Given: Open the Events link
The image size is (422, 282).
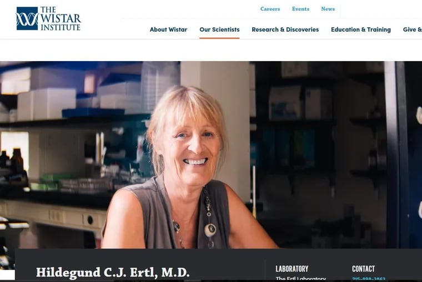Looking at the screenshot, I should [x=300, y=9].
